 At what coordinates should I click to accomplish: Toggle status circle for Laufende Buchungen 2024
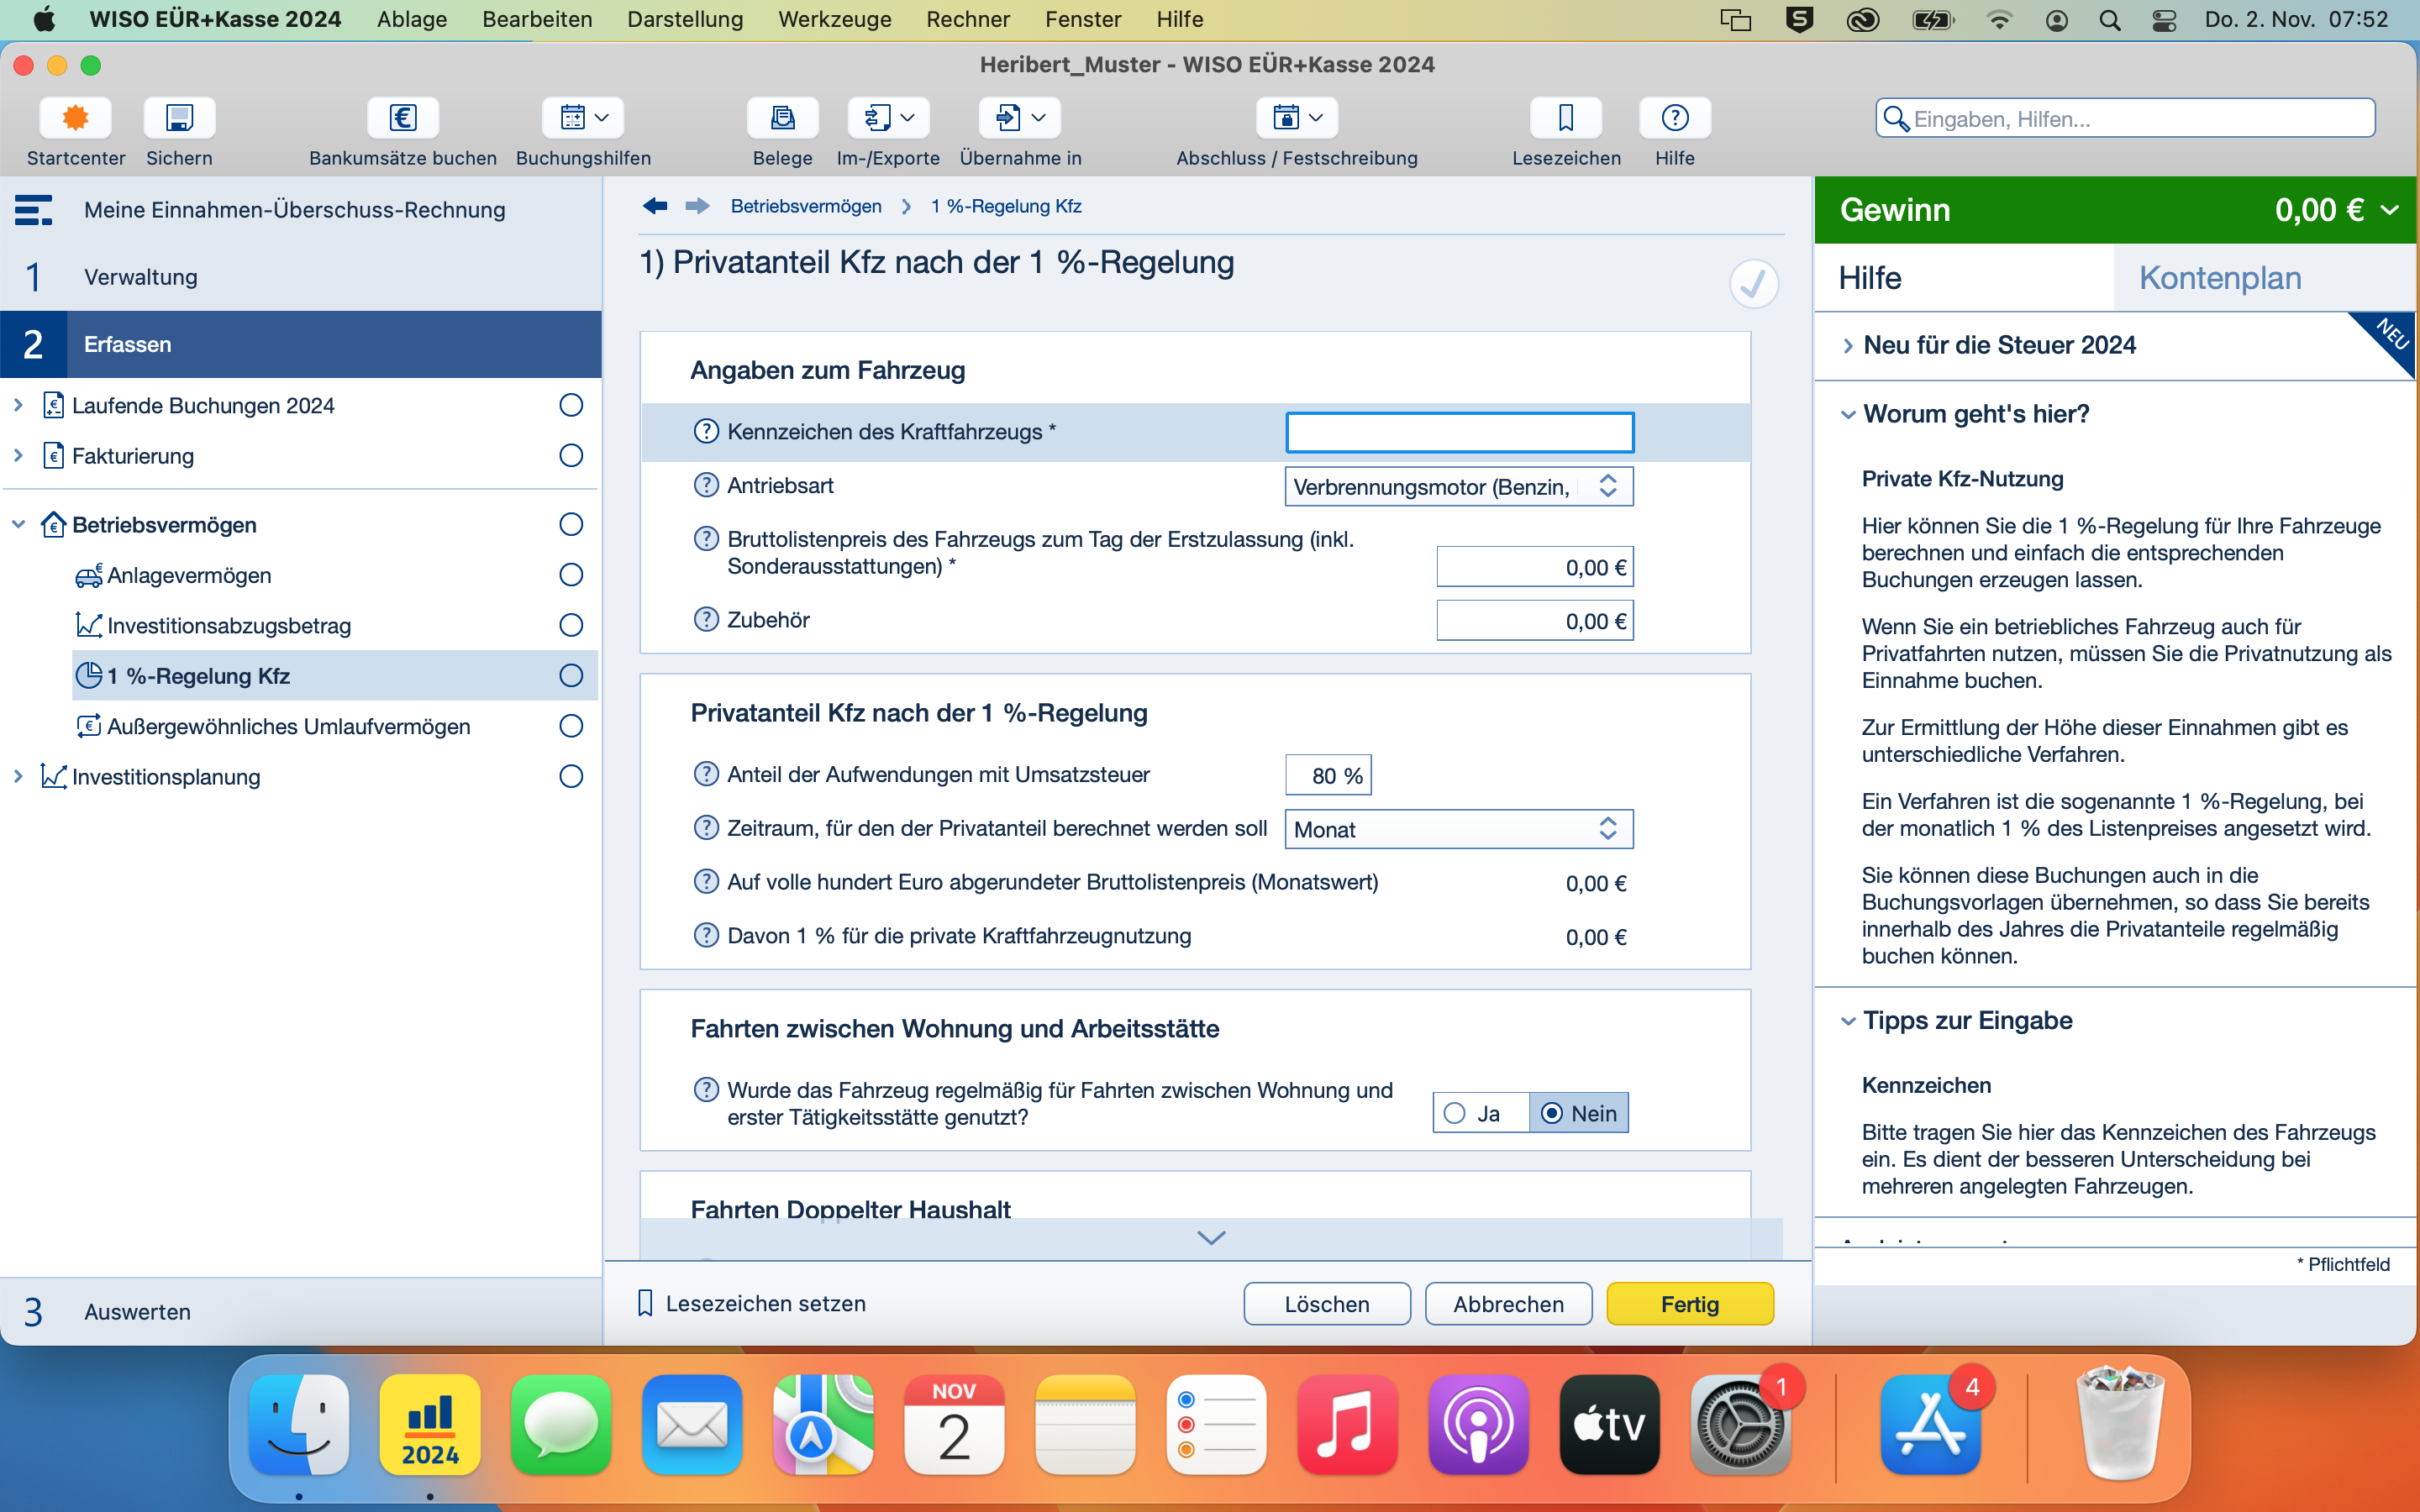click(571, 405)
